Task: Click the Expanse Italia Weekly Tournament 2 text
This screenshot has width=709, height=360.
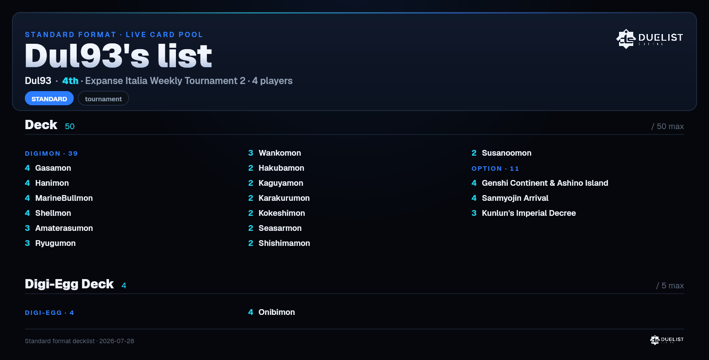Action: point(165,81)
